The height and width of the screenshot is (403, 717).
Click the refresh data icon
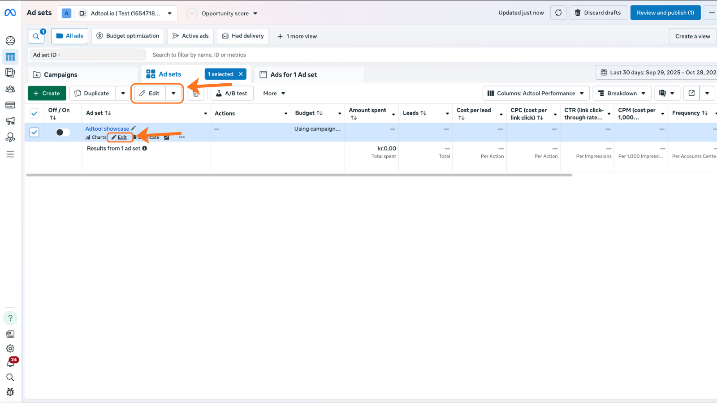click(x=558, y=13)
